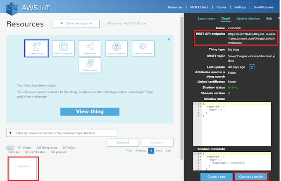Image resolution: width=281 pixels, height=181 pixels.
Task: Collapse the door block in Shadow metadata
Action: tap(200, 160)
